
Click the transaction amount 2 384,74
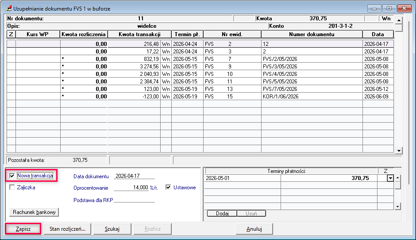point(149,82)
